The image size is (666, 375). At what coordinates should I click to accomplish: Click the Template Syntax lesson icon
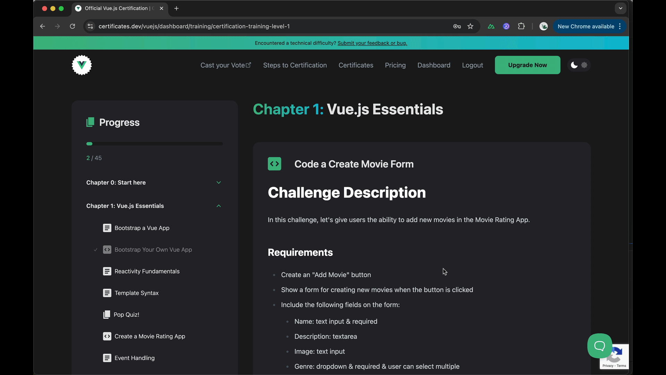click(x=107, y=293)
